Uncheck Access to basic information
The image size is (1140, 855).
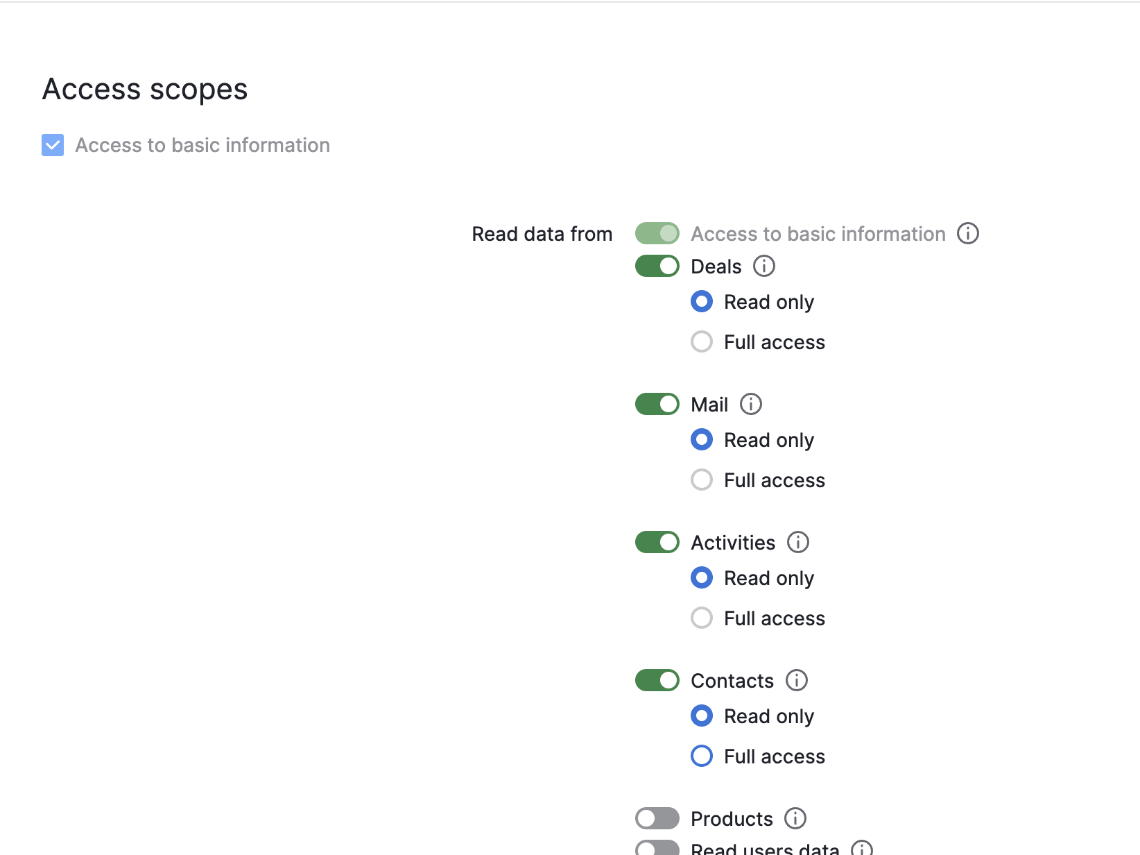point(52,145)
